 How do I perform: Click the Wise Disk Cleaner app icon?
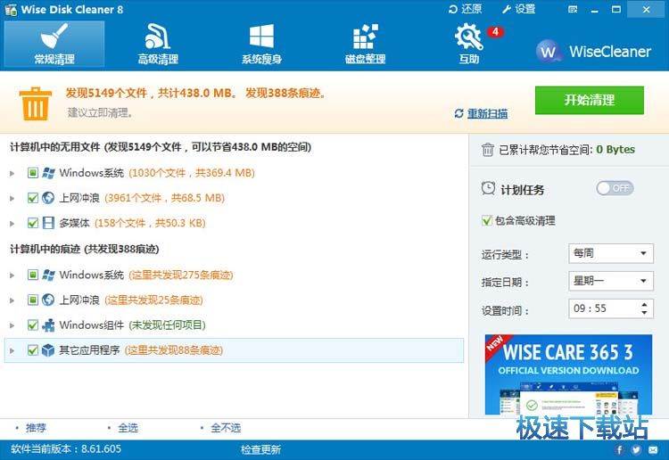[10, 10]
